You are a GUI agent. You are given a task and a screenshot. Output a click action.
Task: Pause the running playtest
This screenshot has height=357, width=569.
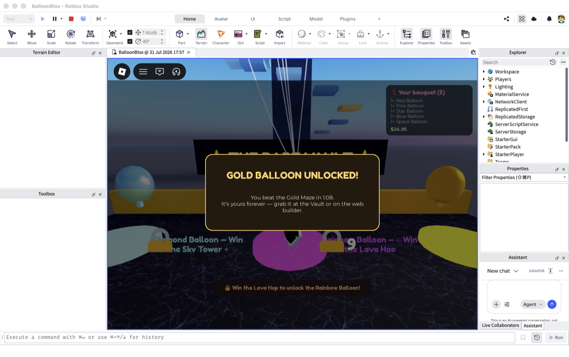(54, 19)
